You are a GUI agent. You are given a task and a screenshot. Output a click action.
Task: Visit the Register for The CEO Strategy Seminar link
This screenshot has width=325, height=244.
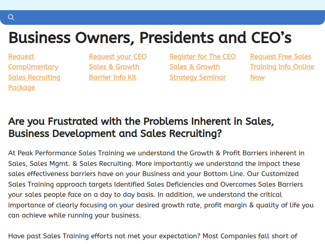point(202,67)
